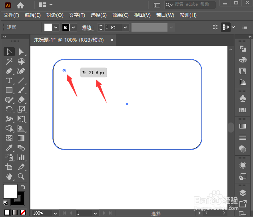Open the workspace layout switcher dropdown
Viewport: 253px width, 217px height.
(51, 4)
